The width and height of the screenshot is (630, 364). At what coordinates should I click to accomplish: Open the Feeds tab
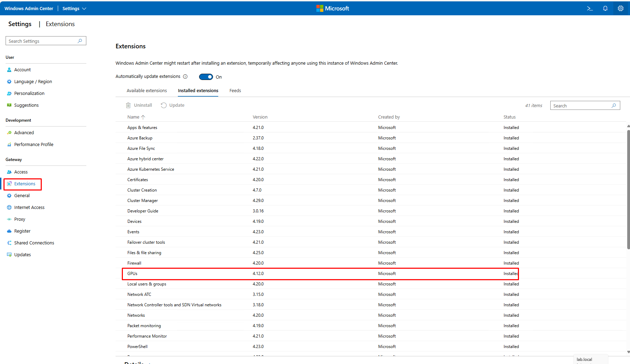pyautogui.click(x=235, y=91)
